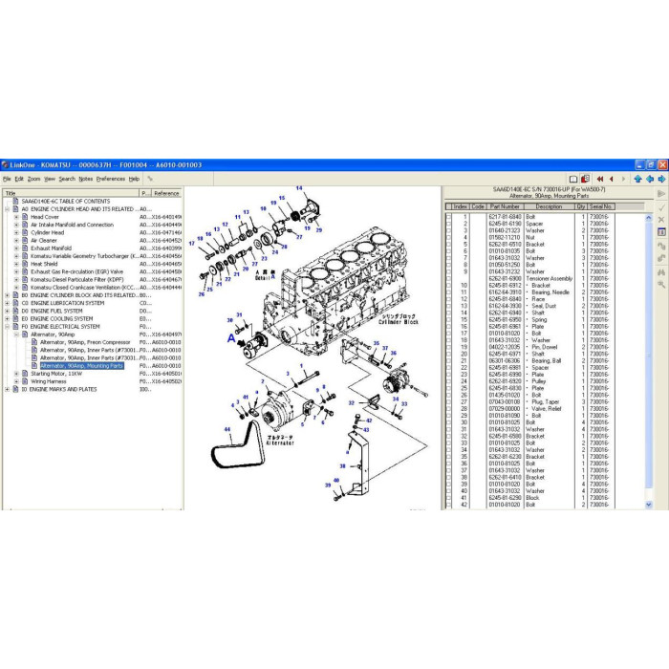The height and width of the screenshot is (669, 669).
Task: Tick the checkbox for index 2 Spacer row
Action: [x=448, y=224]
